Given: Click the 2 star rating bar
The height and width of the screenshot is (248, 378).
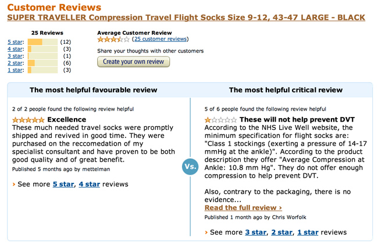Looking at the screenshot, I should [x=42, y=63].
